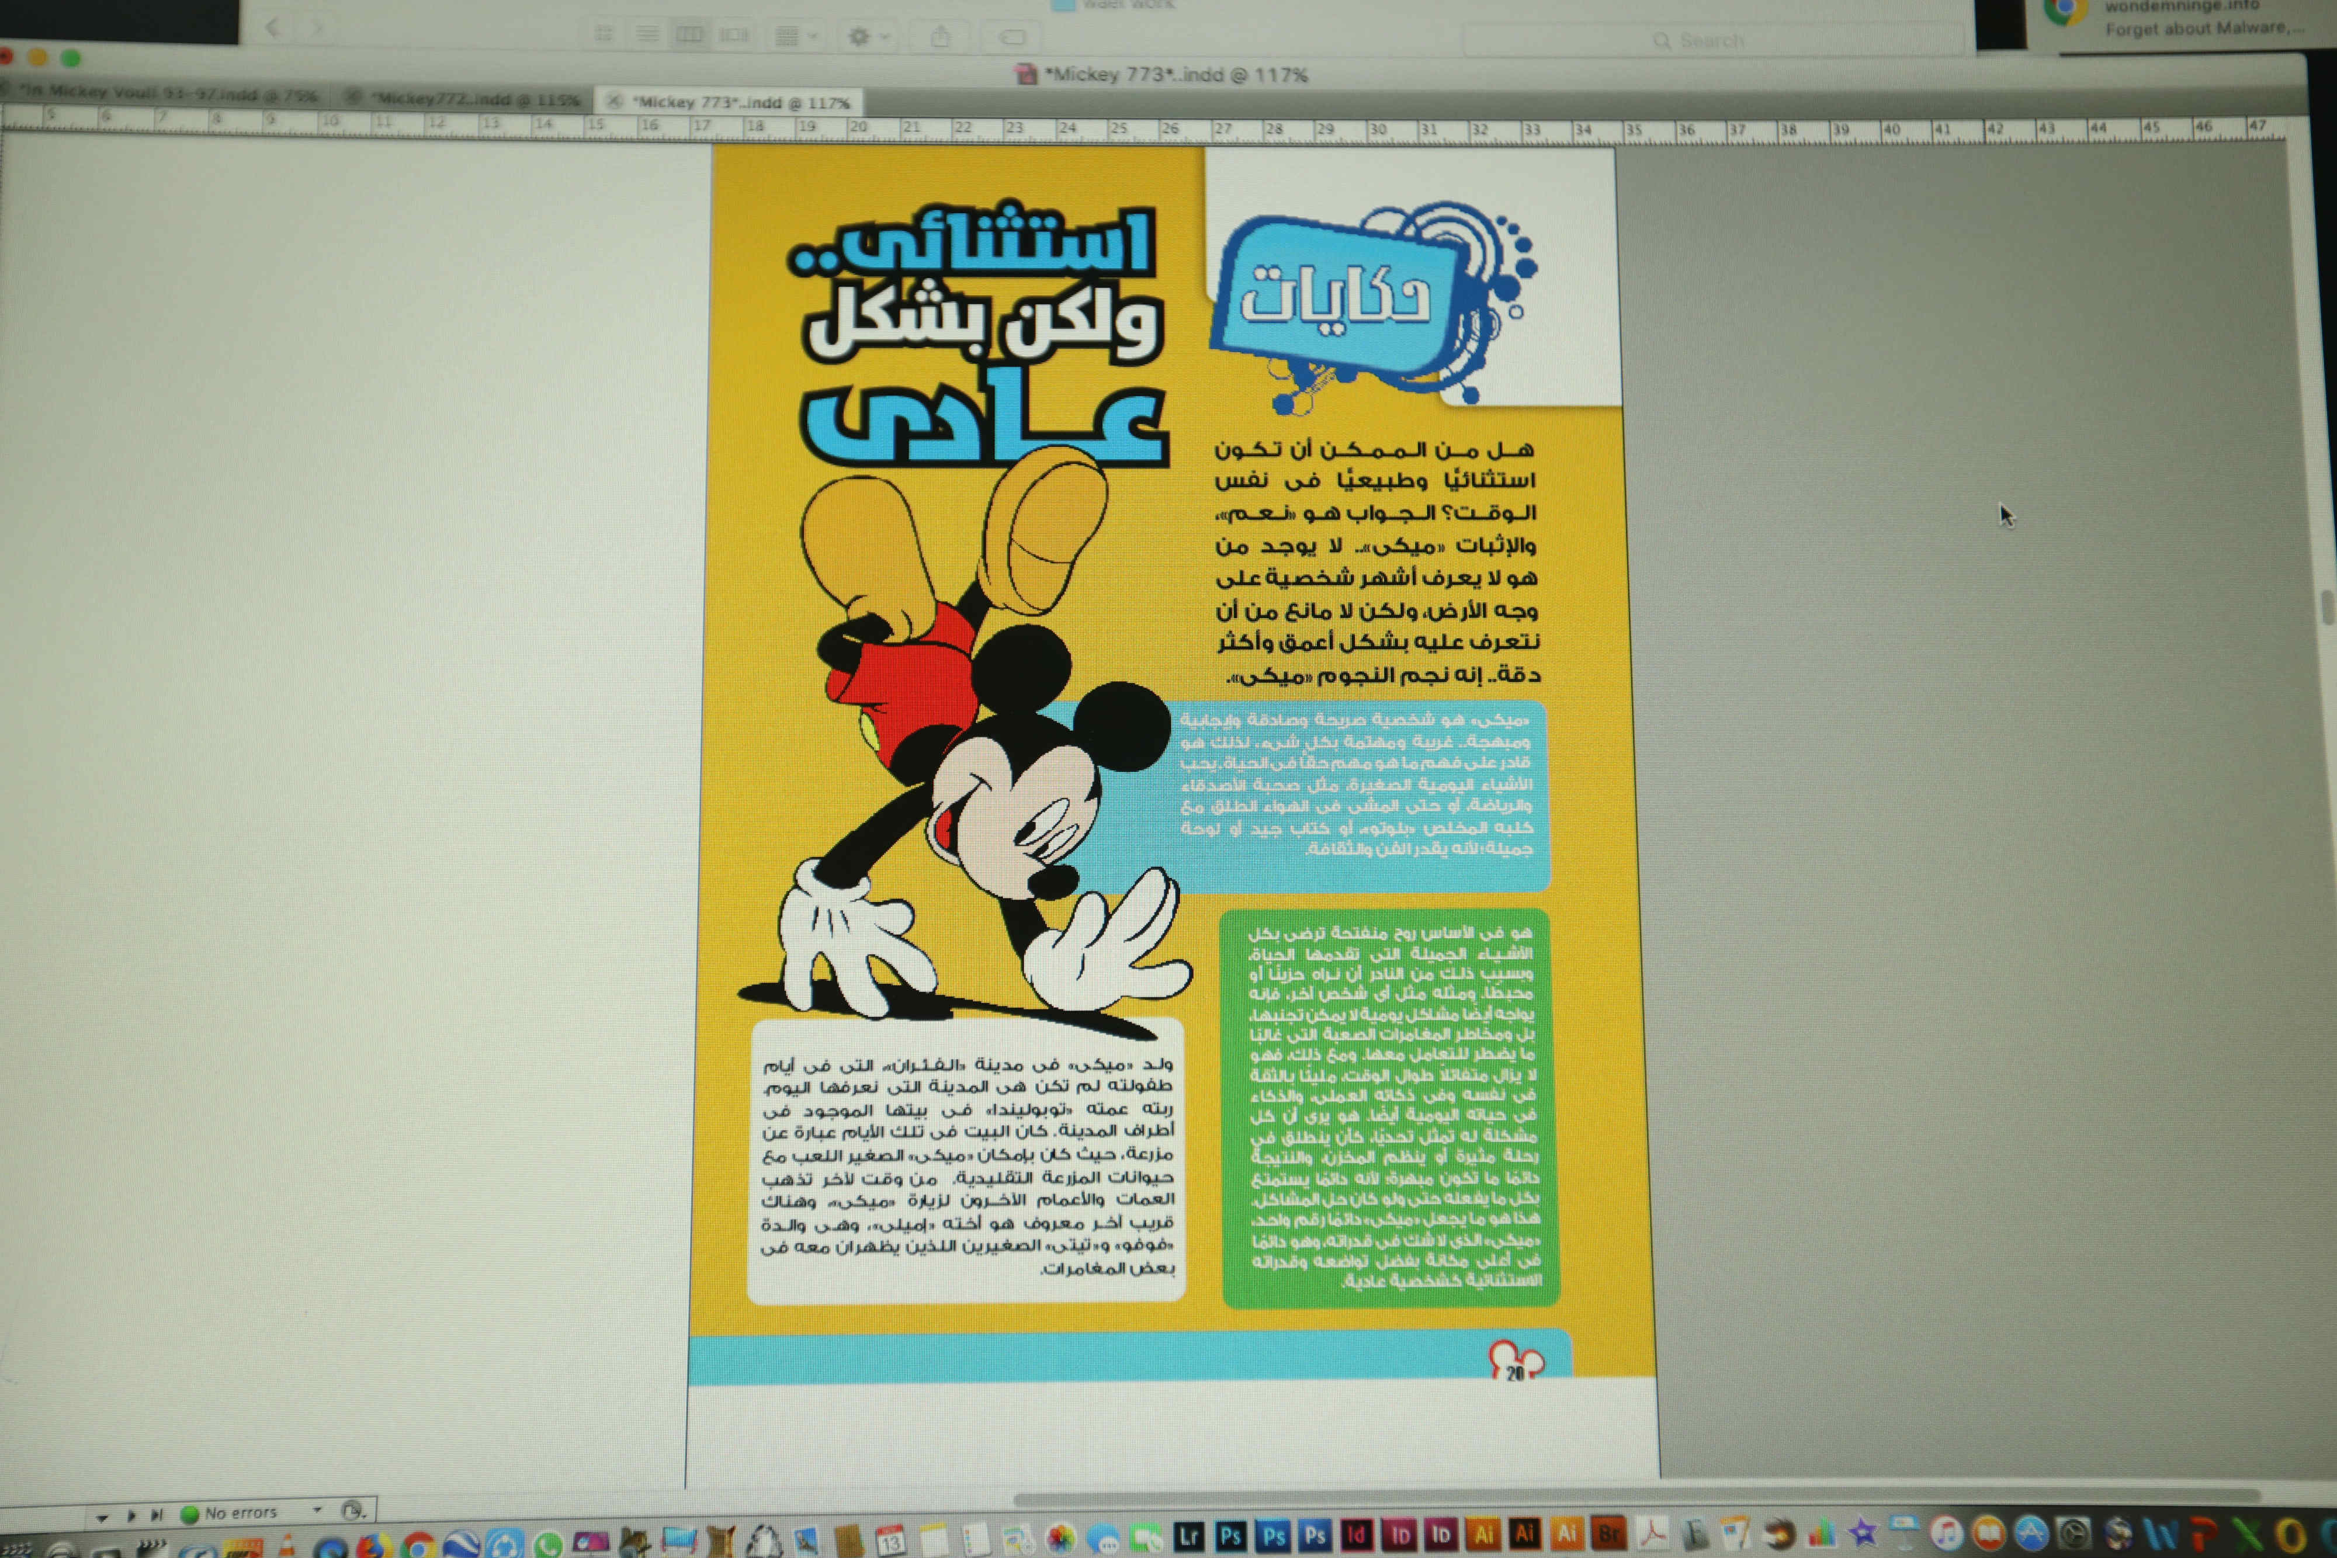The width and height of the screenshot is (2337, 1558).
Task: Click Finder share icon in toolbar
Action: click(941, 37)
